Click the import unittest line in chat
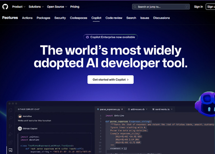Viewport: 215px width, 154px height. coord(30,137)
